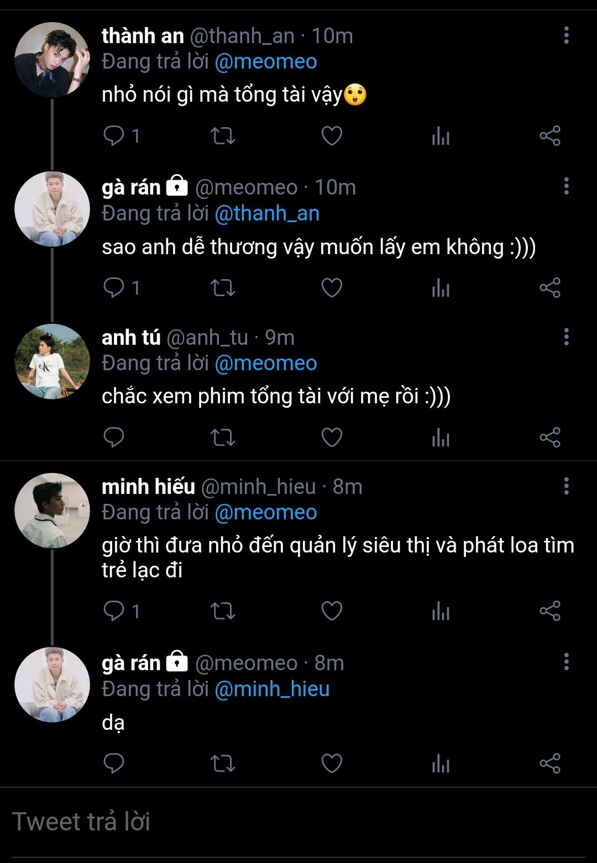This screenshot has height=863, width=597.
Task: Retweet gà rán's reply to thanh_an
Action: coord(223,288)
